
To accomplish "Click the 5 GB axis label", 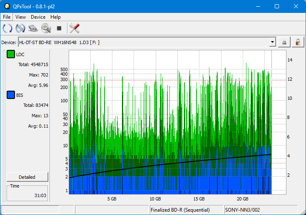I will (x=112, y=199).
